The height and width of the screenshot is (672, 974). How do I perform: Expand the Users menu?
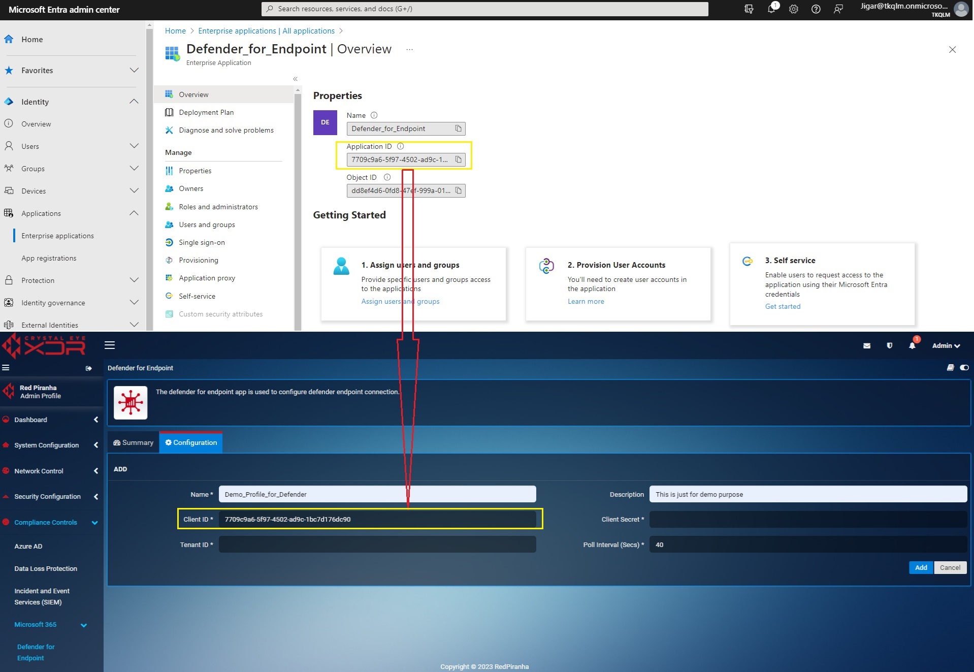[134, 146]
